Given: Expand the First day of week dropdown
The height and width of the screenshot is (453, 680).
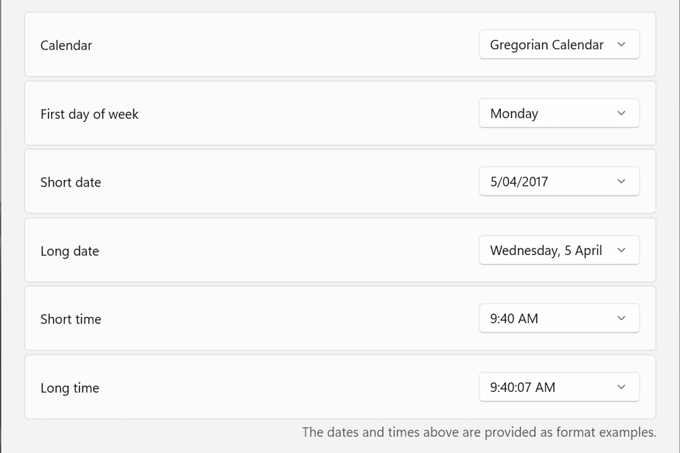Looking at the screenshot, I should pyautogui.click(x=558, y=113).
